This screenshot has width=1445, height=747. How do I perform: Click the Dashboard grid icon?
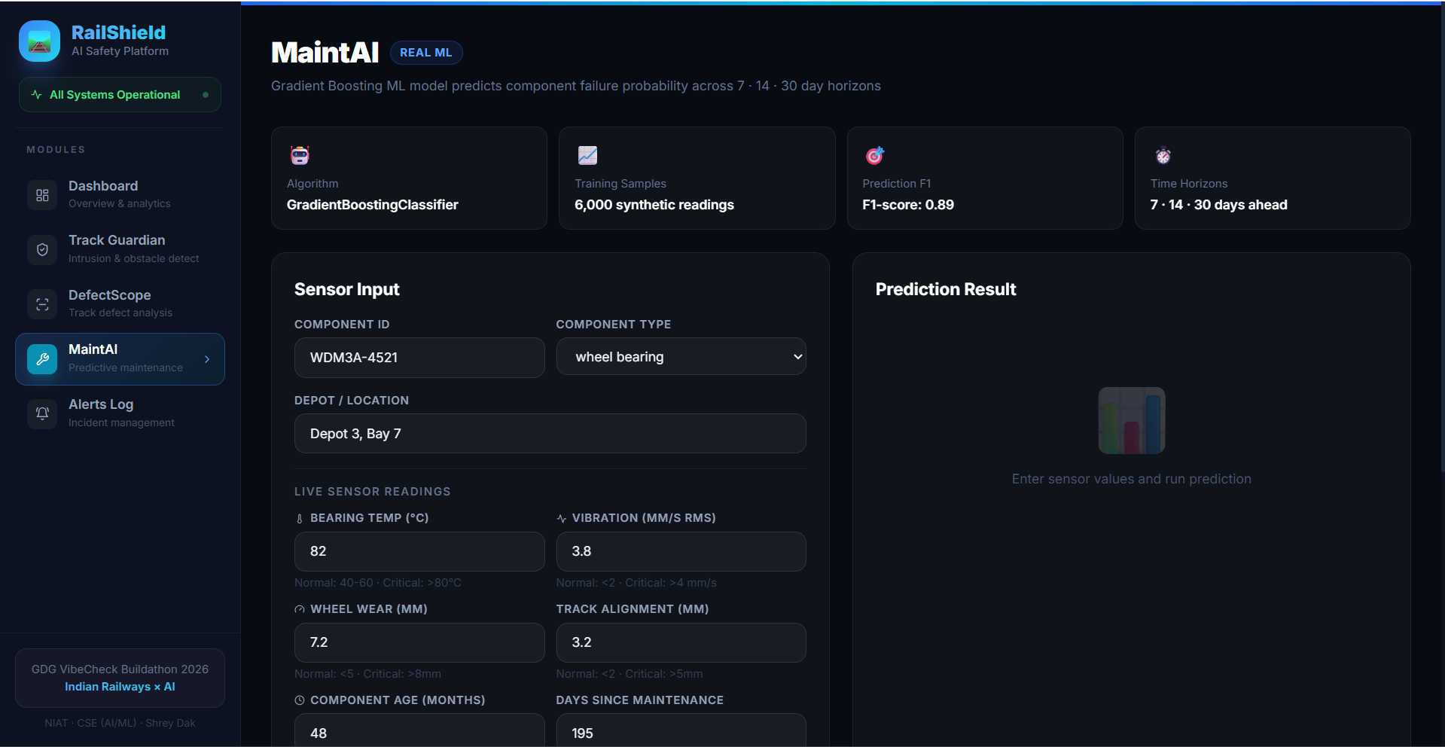point(42,195)
